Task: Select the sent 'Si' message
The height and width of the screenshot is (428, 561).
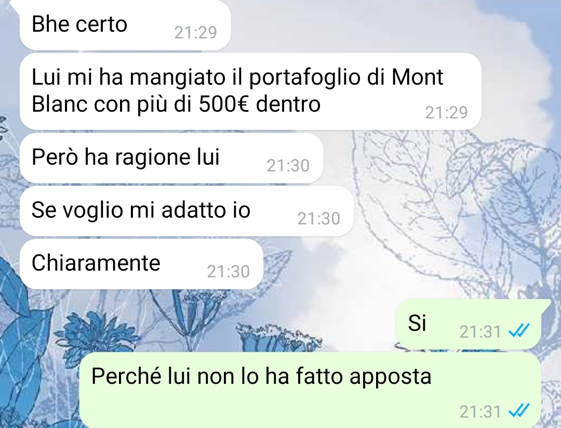Action: click(469, 324)
